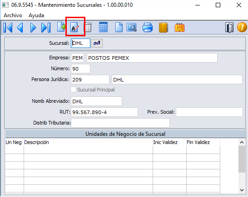Click the edit record icon
This screenshot has height=197, width=248.
tap(74, 27)
